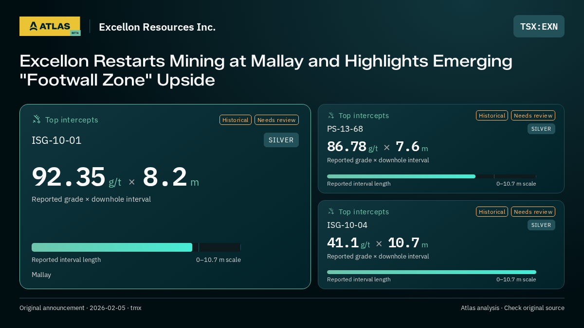Click Reported interval length label in ISG-10-04 card
Image resolution: width=584 pixels, height=328 pixels.
(x=359, y=279)
